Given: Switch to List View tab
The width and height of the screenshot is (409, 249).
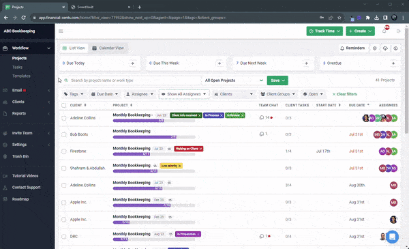Looking at the screenshot, I should pos(74,48).
